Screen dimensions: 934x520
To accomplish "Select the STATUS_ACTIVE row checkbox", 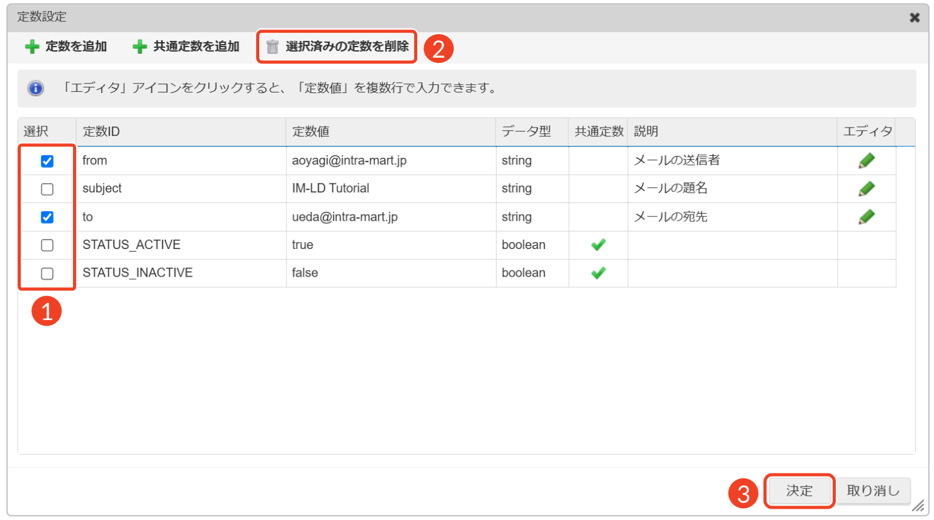I will click(x=47, y=245).
